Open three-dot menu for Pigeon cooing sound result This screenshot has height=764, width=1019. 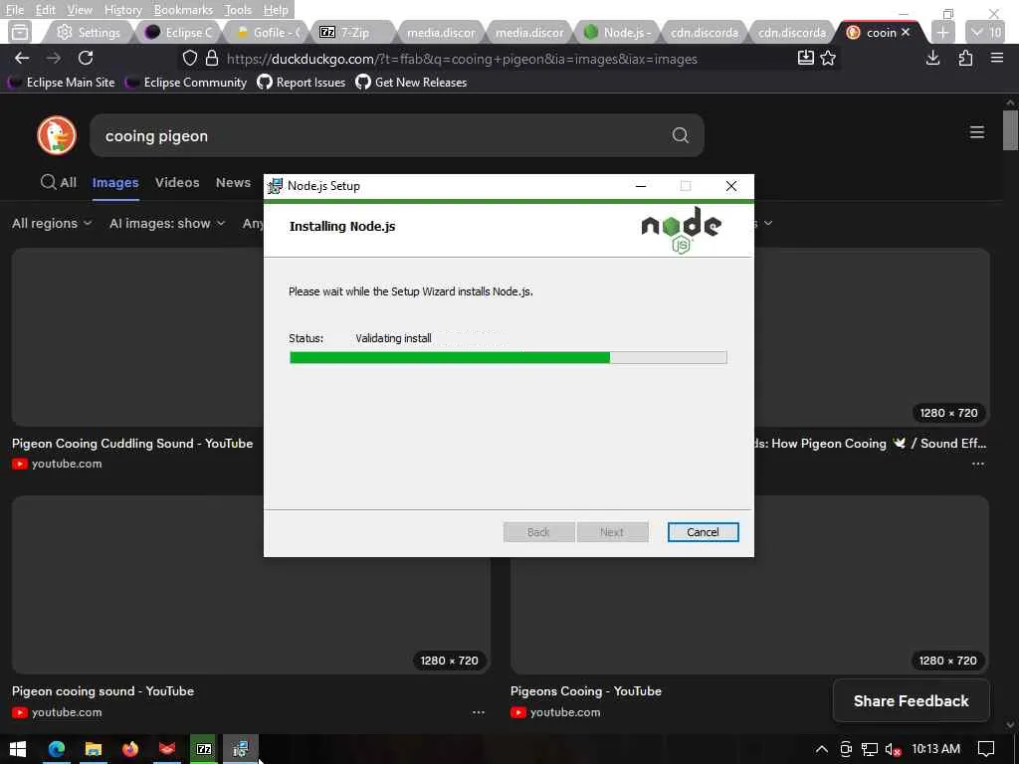(479, 712)
